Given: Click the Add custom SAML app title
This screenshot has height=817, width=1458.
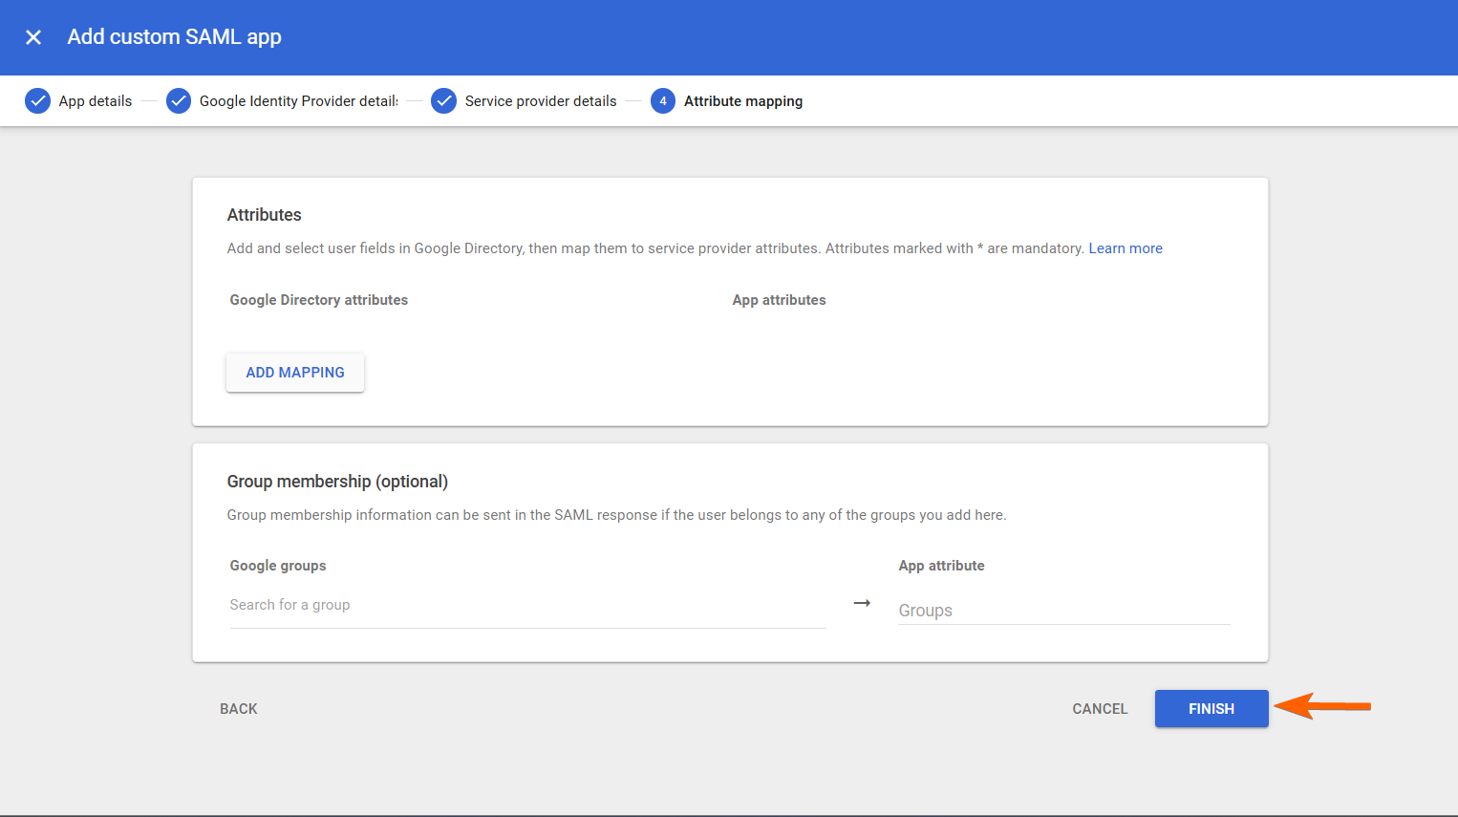Looking at the screenshot, I should point(175,37).
